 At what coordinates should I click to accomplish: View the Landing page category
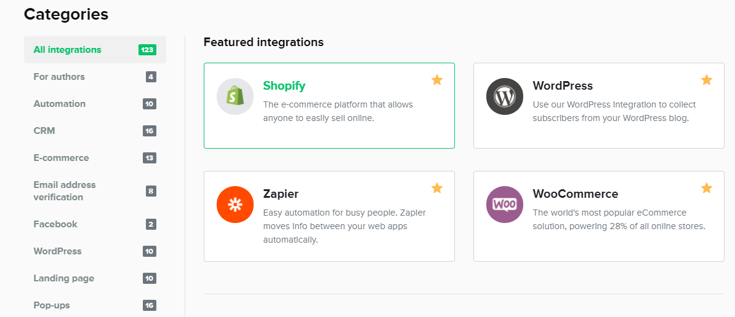tap(64, 278)
